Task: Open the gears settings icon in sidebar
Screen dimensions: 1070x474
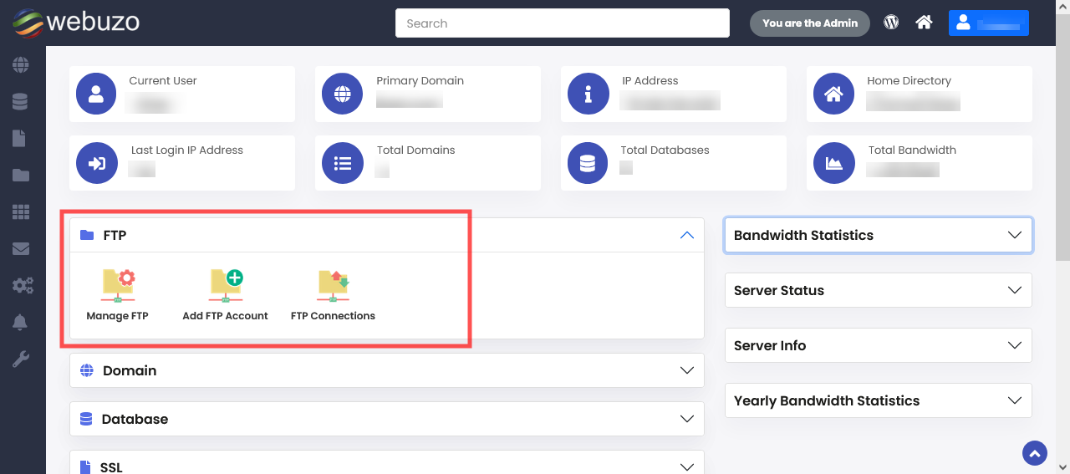Action: coord(23,286)
